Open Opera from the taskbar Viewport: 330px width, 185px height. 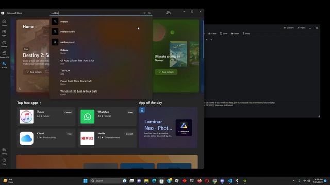click(207, 181)
